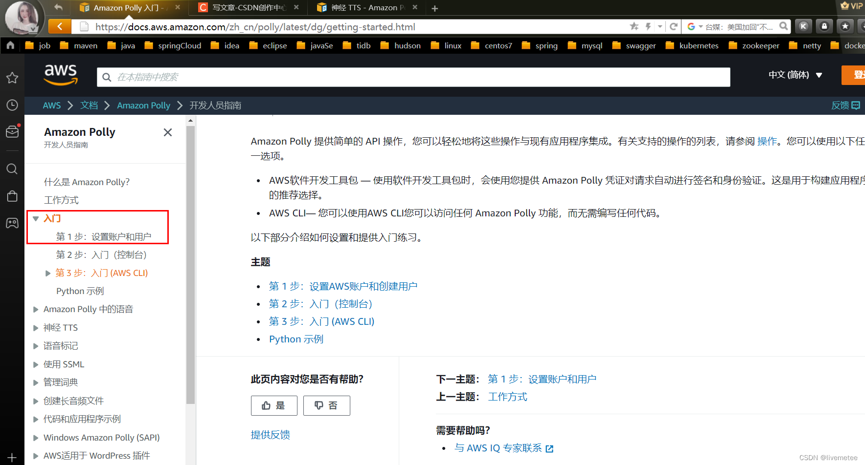
Task: Open the shopping bag sidebar icon
Action: click(x=12, y=196)
